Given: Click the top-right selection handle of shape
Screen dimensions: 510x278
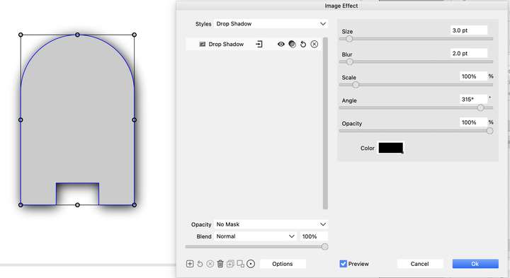Looking at the screenshot, I should 134,35.
